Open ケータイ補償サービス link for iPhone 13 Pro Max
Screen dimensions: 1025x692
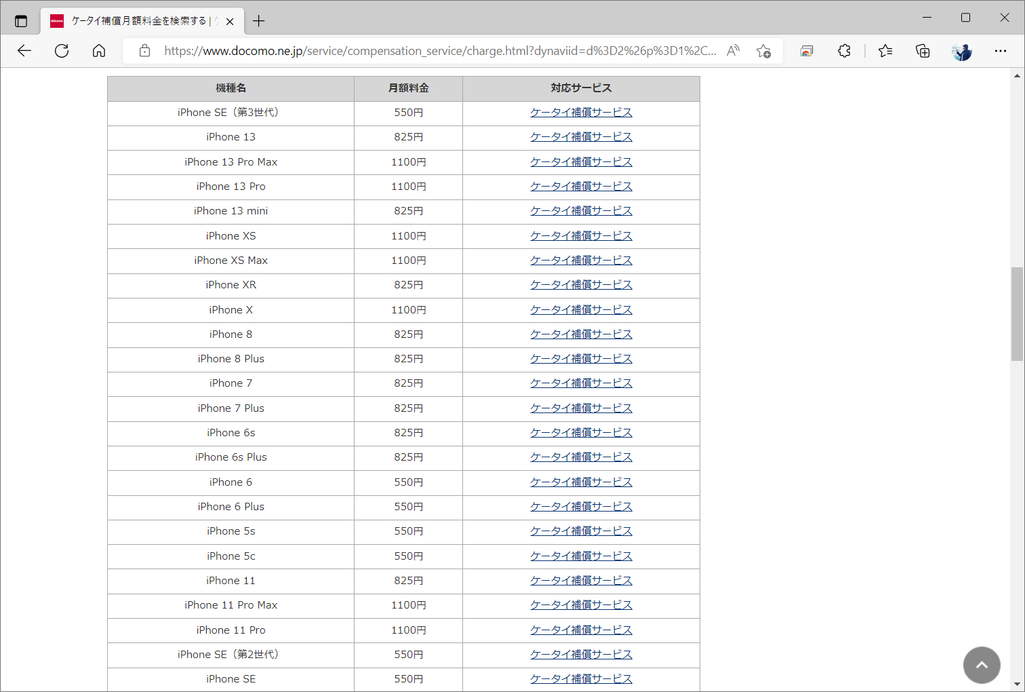[x=581, y=162]
